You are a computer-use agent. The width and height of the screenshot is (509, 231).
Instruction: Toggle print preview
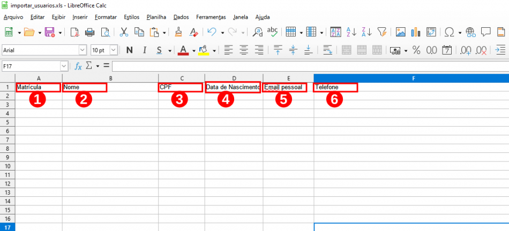tap(106, 32)
